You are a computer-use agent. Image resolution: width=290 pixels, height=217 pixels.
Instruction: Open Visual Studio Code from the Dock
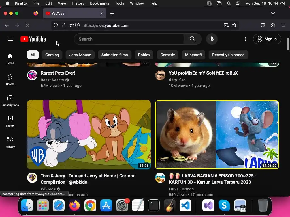[x=185, y=205]
